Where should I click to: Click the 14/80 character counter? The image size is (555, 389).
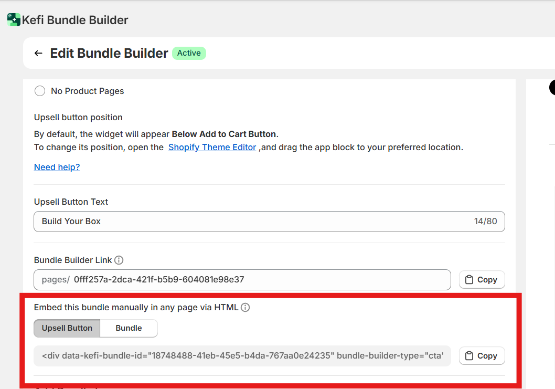click(485, 222)
